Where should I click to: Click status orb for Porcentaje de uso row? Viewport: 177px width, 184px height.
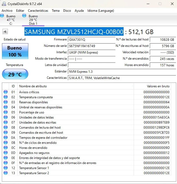6,112
